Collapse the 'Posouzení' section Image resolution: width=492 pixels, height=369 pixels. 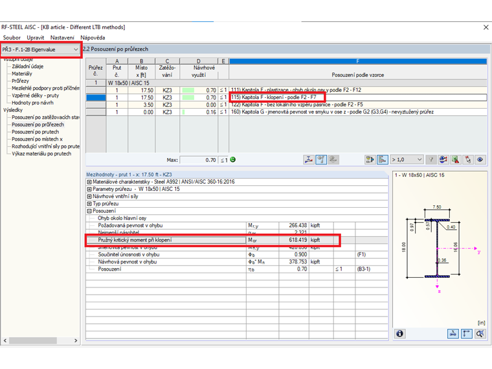89,211
